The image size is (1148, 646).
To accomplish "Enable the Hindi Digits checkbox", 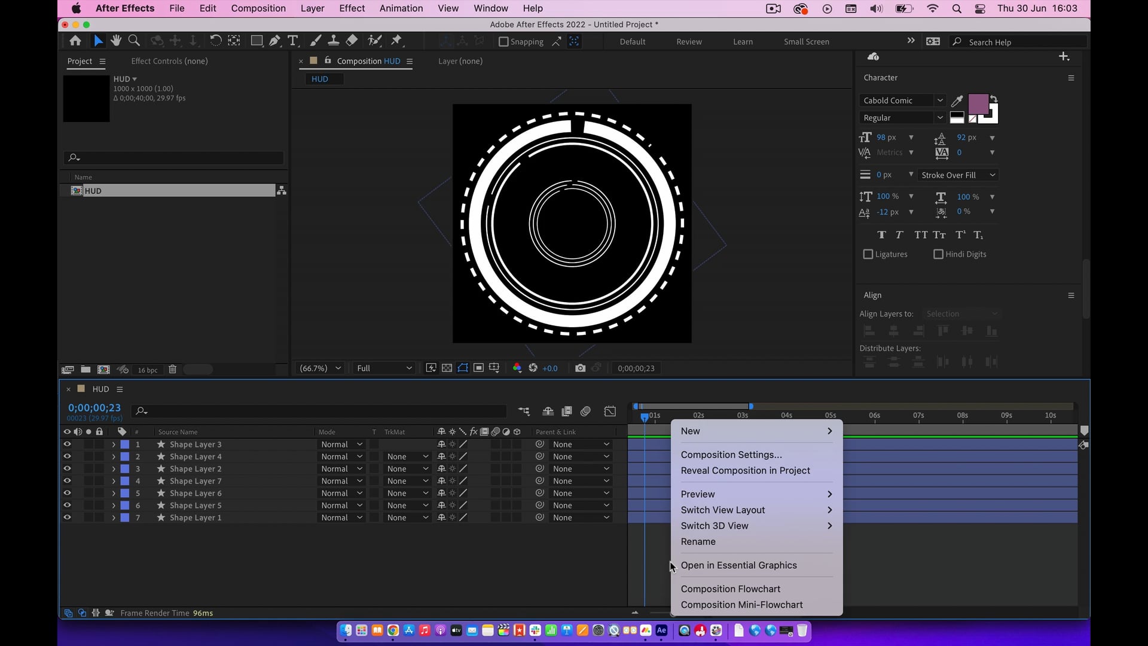I will [x=938, y=254].
